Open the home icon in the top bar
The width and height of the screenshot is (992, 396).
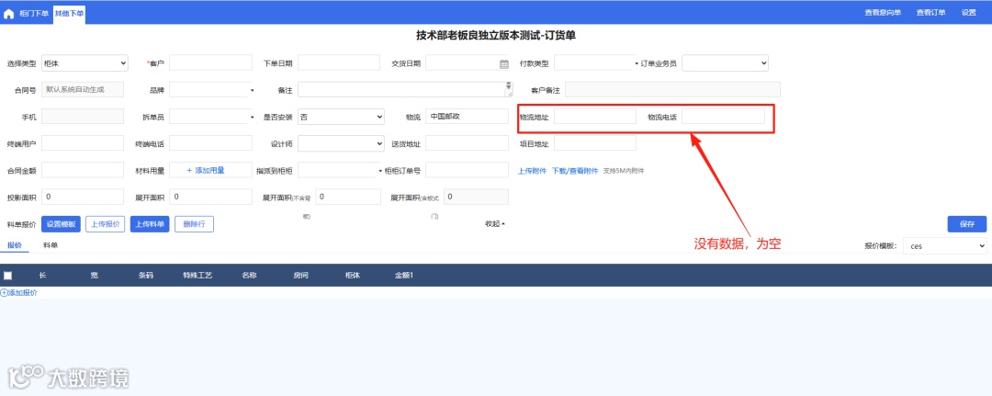(x=9, y=13)
